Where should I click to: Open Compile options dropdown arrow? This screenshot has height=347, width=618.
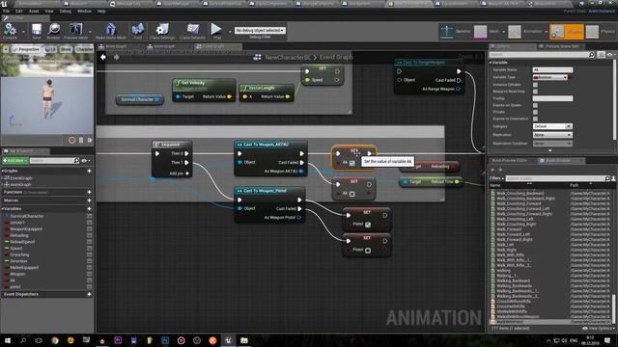[x=23, y=31]
